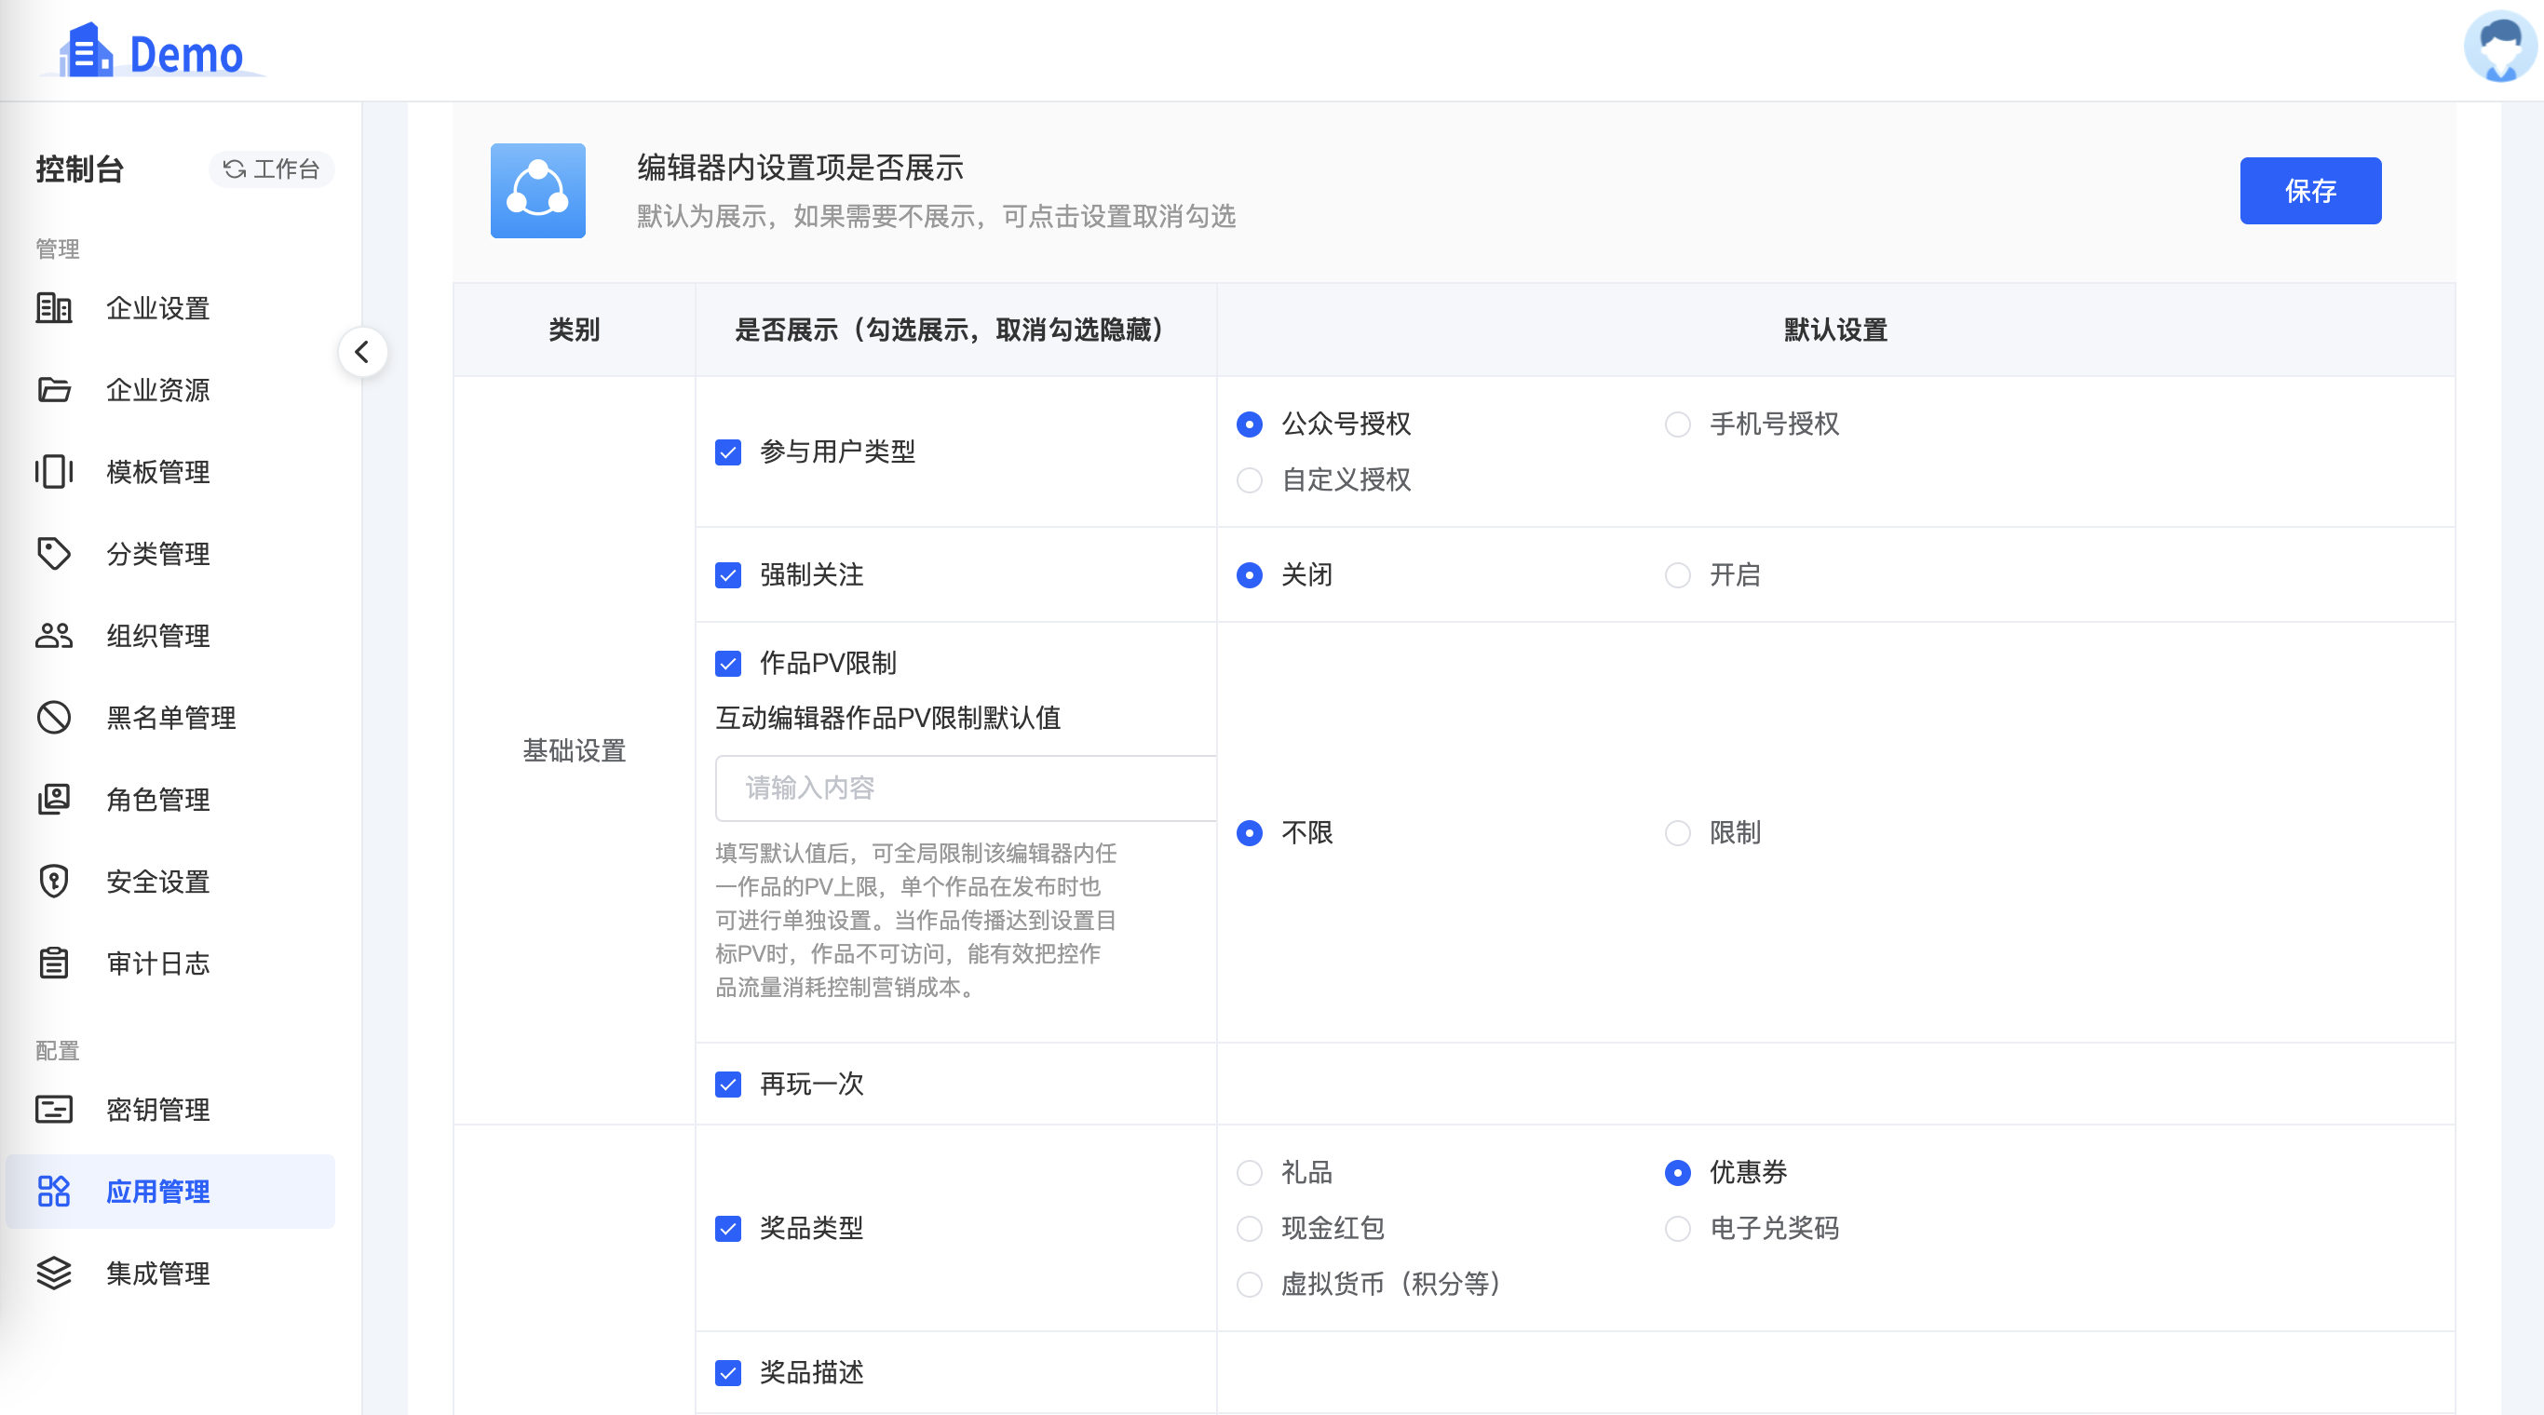Click the 模板管理 template icon
This screenshot has height=1415, width=2544.
[x=54, y=472]
